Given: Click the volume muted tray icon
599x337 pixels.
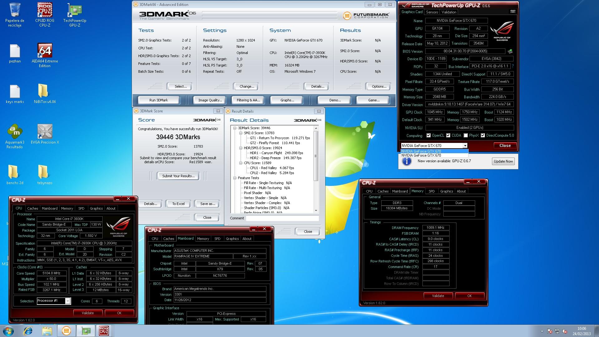Looking at the screenshot, I should point(564,331).
